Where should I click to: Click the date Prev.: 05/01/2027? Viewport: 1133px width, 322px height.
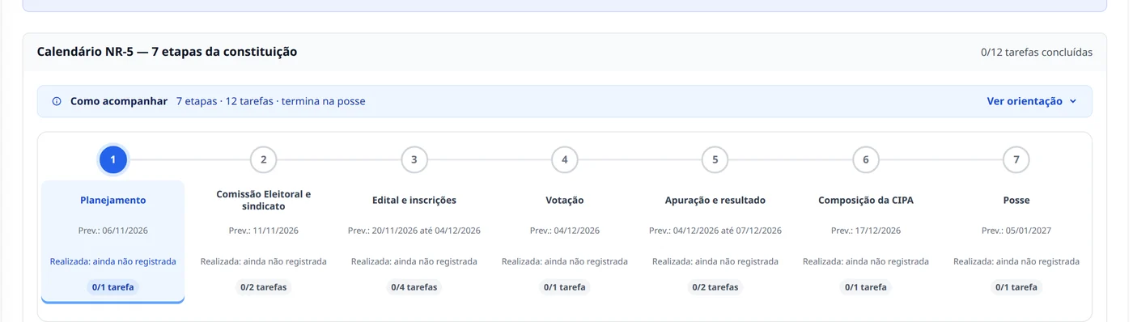[1016, 231]
